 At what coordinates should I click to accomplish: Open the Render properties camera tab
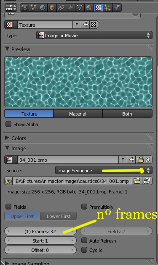tap(24, 8)
